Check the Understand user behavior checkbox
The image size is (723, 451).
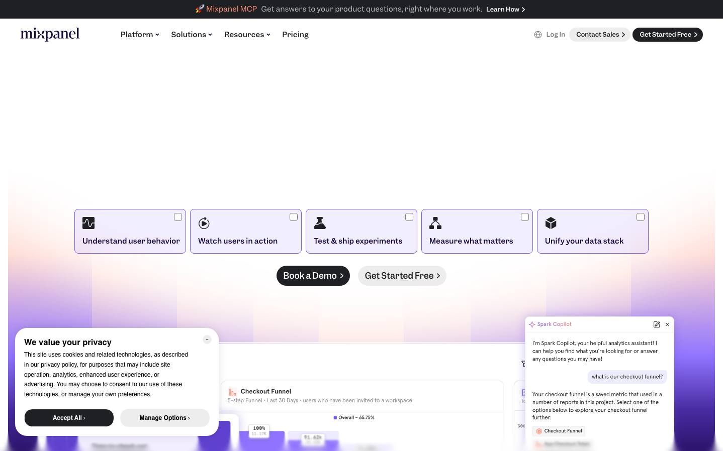(x=178, y=217)
